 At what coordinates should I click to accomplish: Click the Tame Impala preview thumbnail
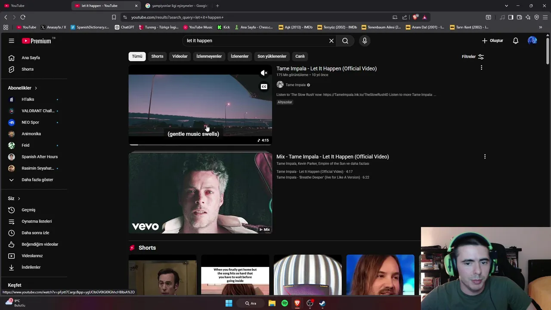pos(200,105)
